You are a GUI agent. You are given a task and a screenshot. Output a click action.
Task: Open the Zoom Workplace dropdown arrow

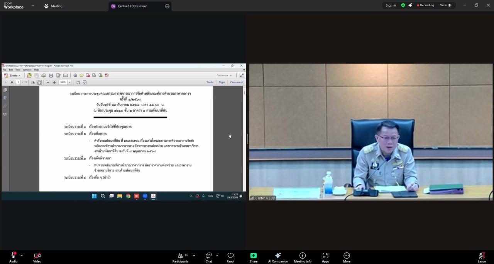click(x=33, y=6)
